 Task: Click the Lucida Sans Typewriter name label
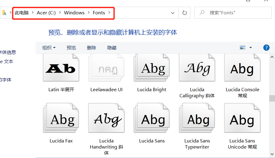coord(197,144)
